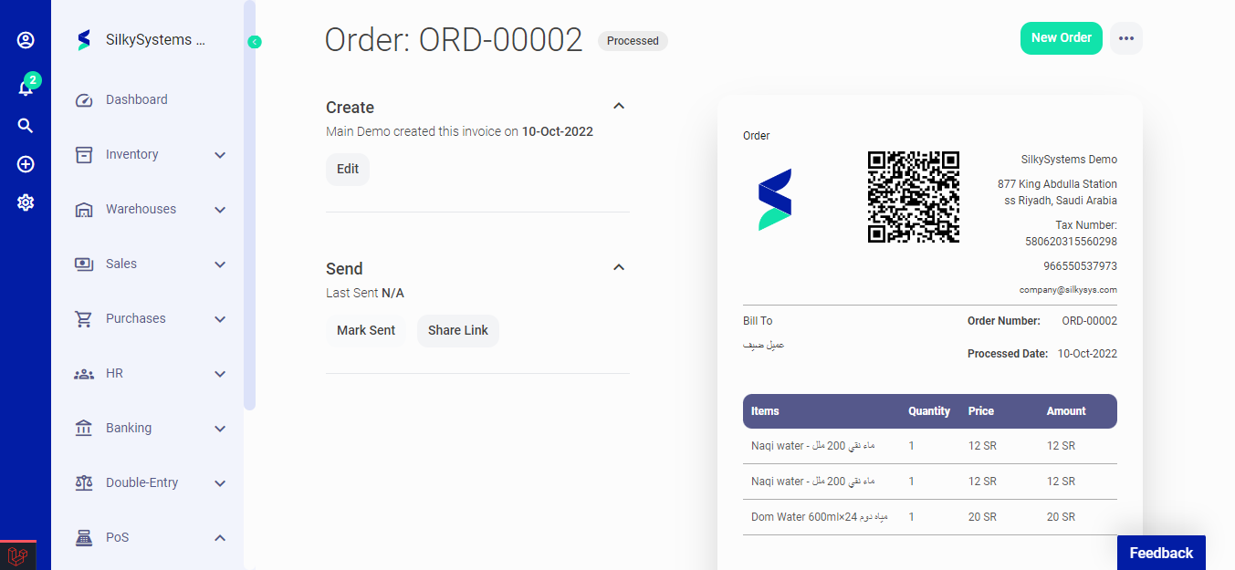Click the Banking bank icon

(83, 428)
